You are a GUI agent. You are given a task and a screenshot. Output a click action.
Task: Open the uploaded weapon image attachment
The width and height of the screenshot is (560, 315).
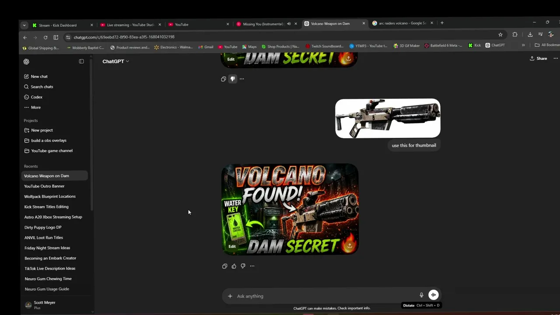388,119
